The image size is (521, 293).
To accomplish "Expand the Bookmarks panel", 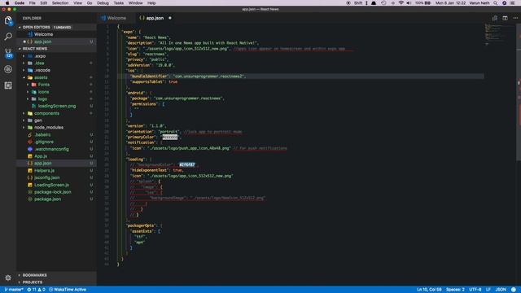I will 56,275.
